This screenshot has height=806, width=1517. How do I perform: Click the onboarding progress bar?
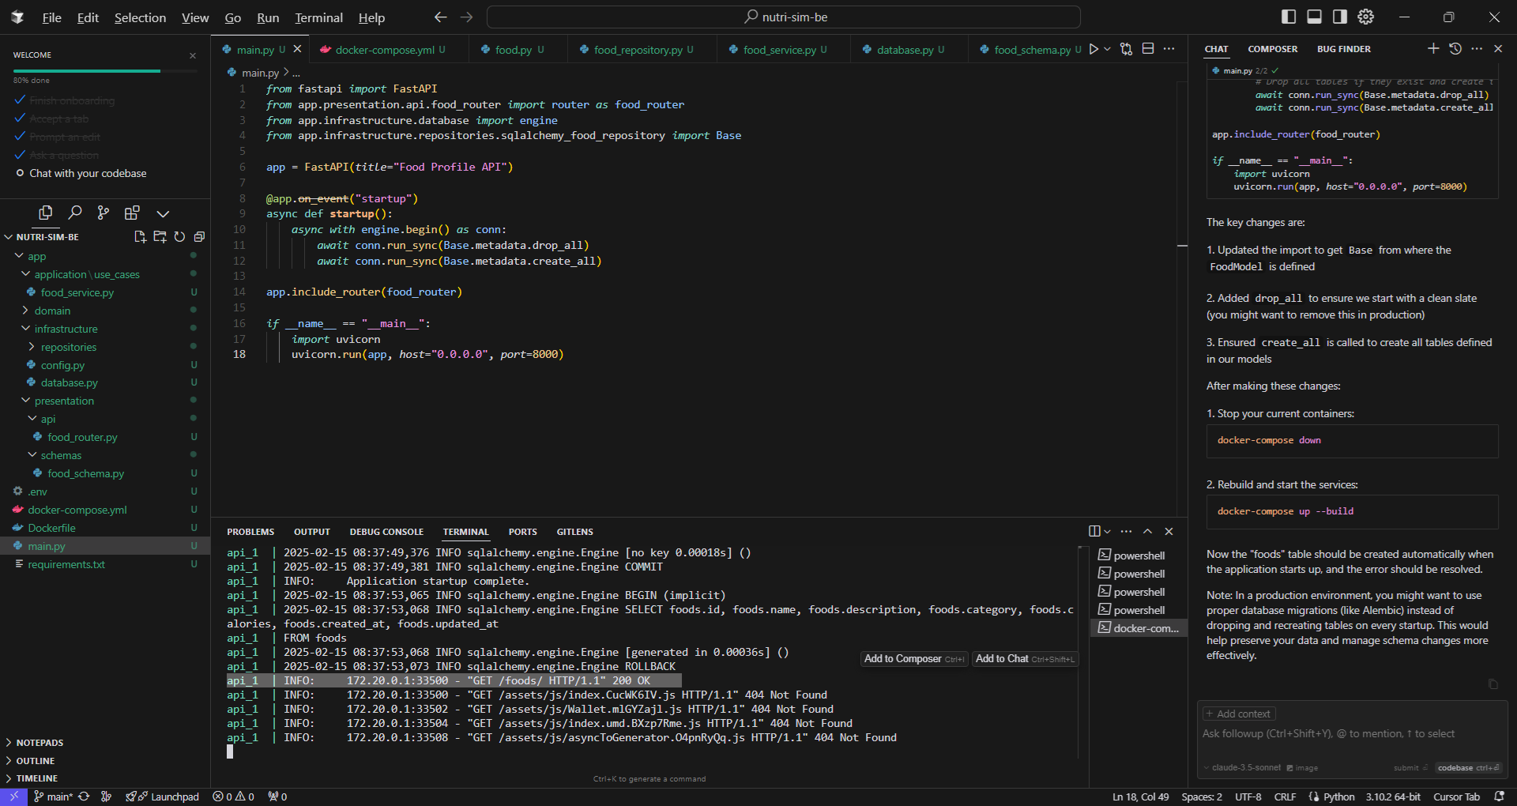coord(104,71)
